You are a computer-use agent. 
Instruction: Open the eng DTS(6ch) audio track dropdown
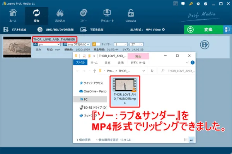coord(76,44)
